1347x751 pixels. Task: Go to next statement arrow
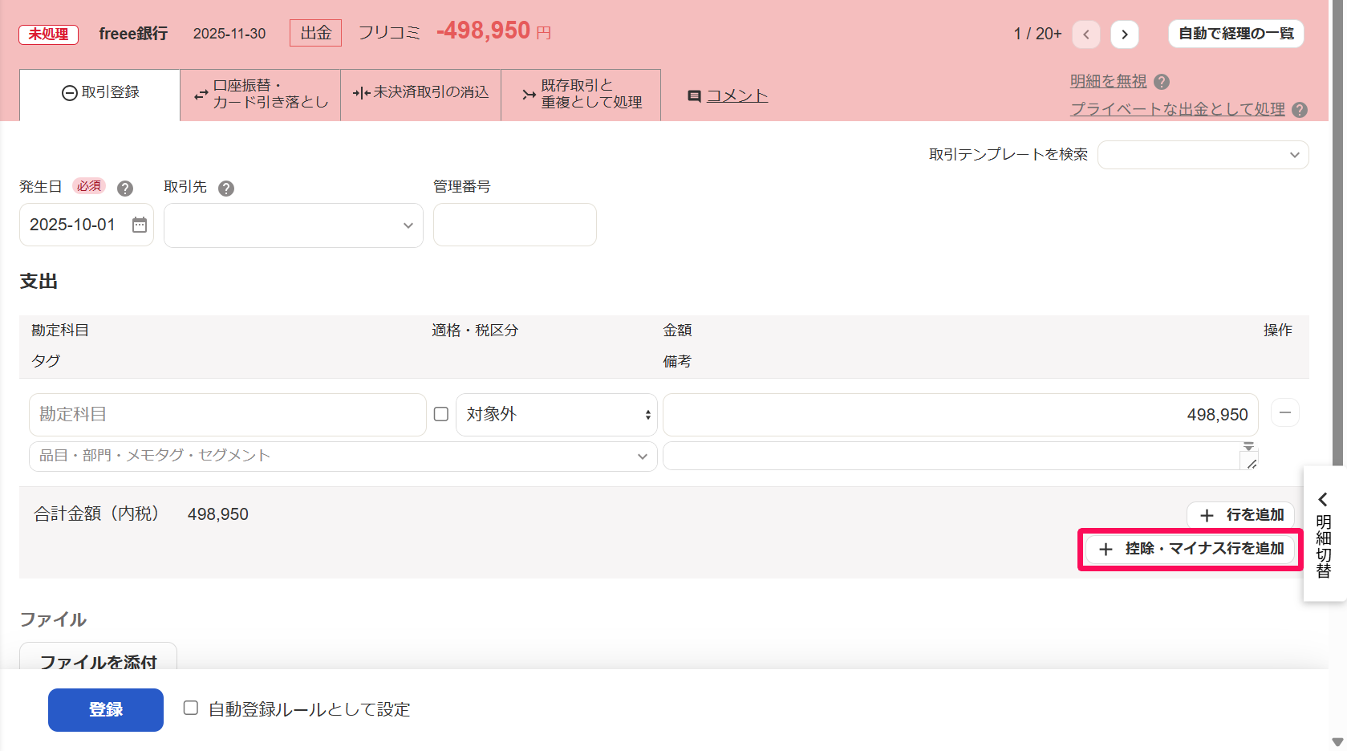[1125, 34]
